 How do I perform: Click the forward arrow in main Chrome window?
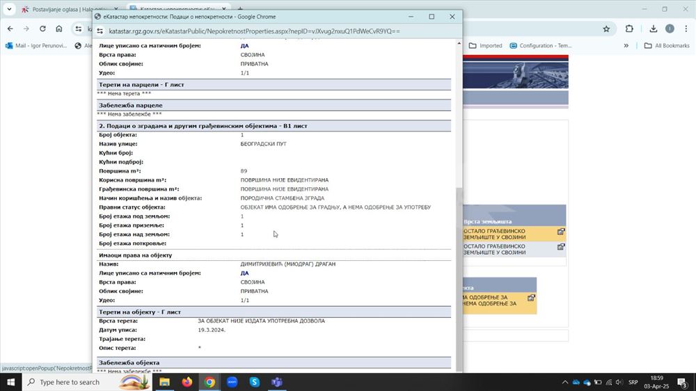[x=26, y=29]
